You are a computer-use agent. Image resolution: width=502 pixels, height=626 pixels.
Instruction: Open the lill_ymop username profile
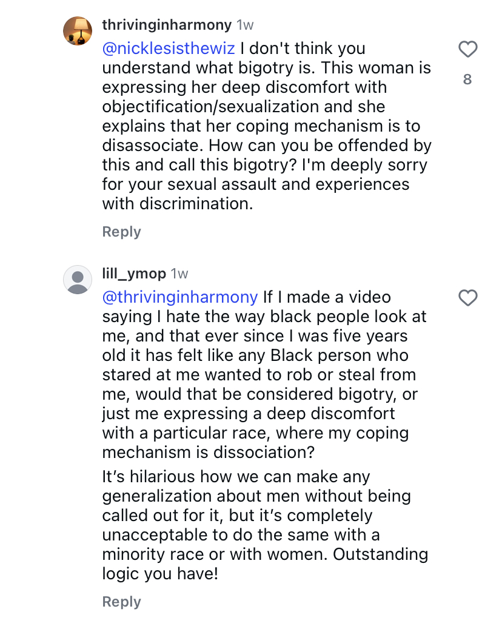point(134,274)
